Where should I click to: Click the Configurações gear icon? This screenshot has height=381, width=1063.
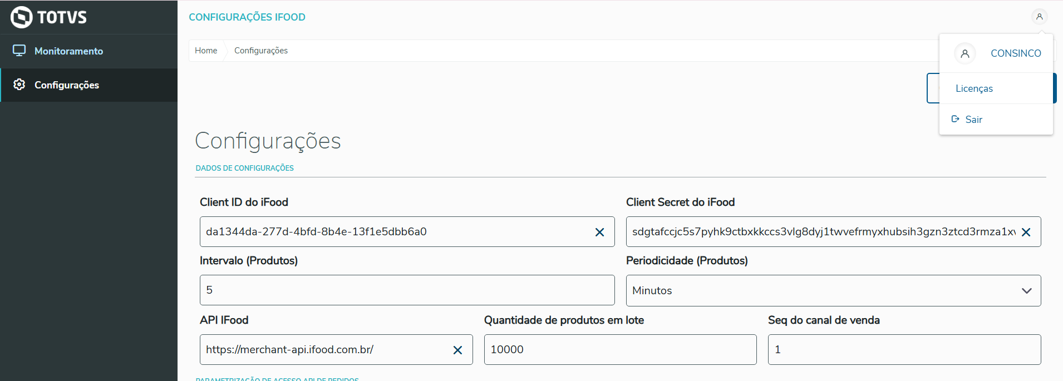pos(19,85)
